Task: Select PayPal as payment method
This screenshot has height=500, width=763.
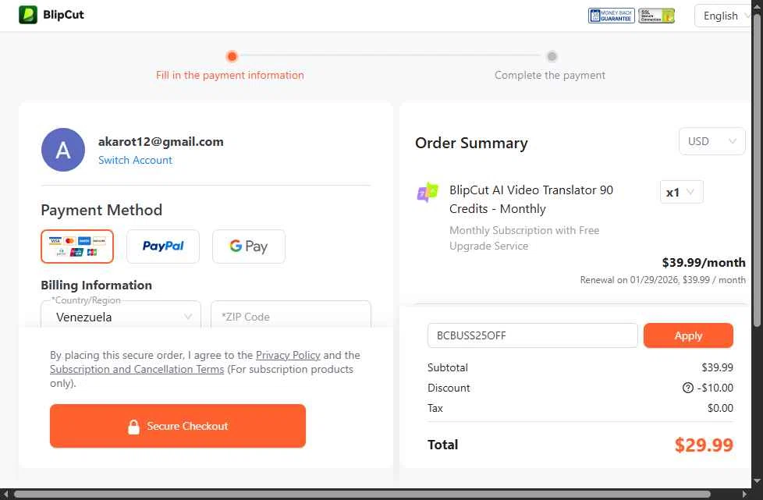Action: pos(163,246)
